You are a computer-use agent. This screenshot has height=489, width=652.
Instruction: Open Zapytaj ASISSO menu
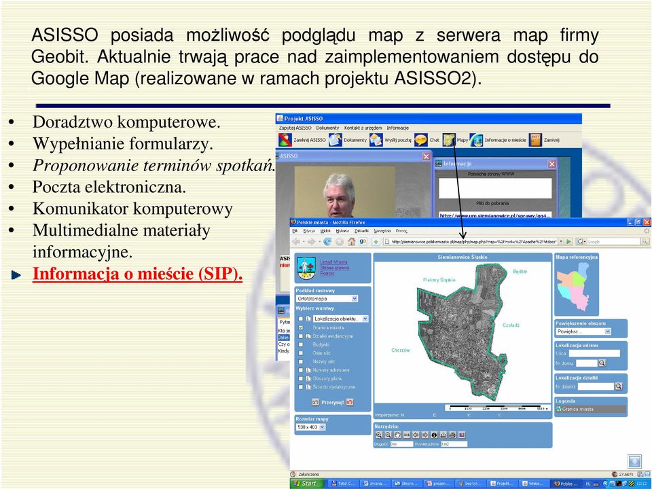coord(295,128)
